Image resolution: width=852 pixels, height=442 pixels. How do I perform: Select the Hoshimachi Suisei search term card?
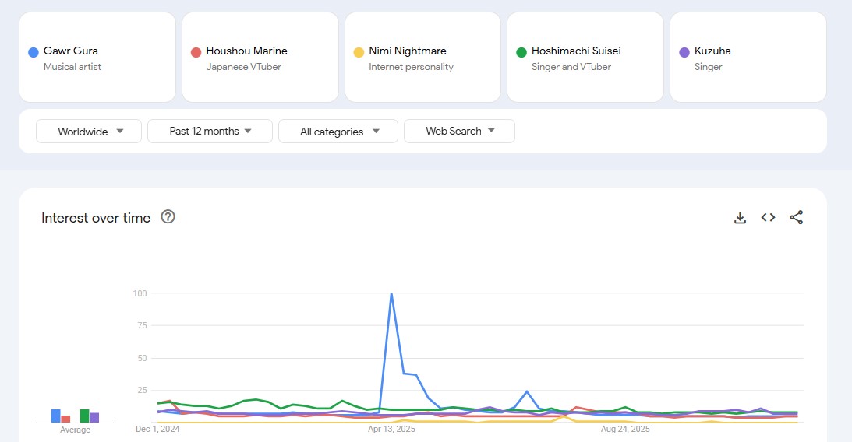click(585, 58)
